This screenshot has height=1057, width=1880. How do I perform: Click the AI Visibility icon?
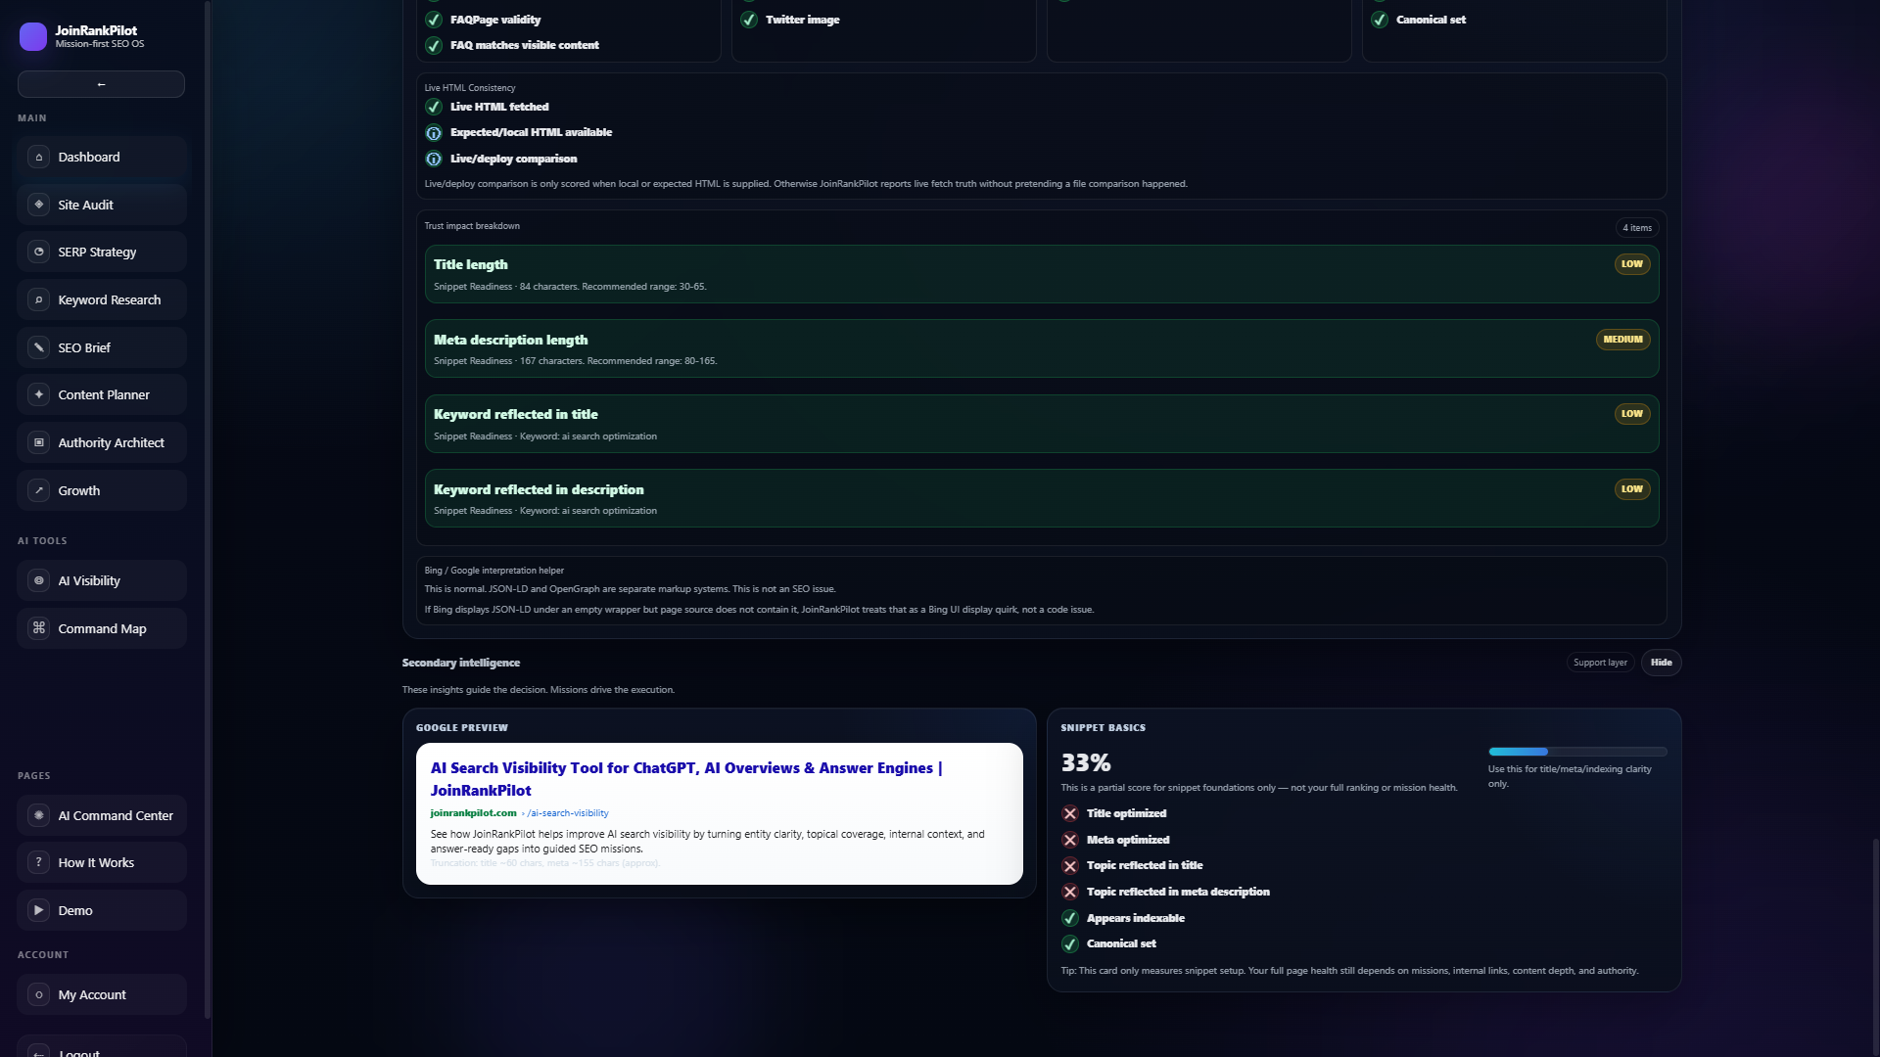point(38,580)
